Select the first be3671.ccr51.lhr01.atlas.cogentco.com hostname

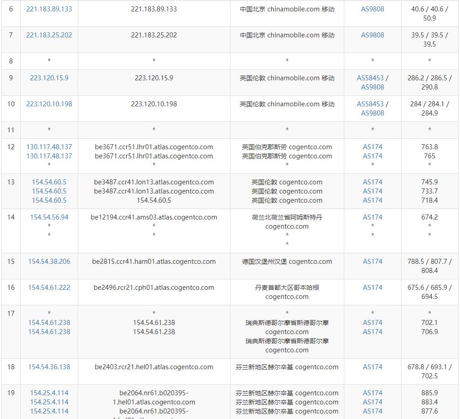pos(154,147)
